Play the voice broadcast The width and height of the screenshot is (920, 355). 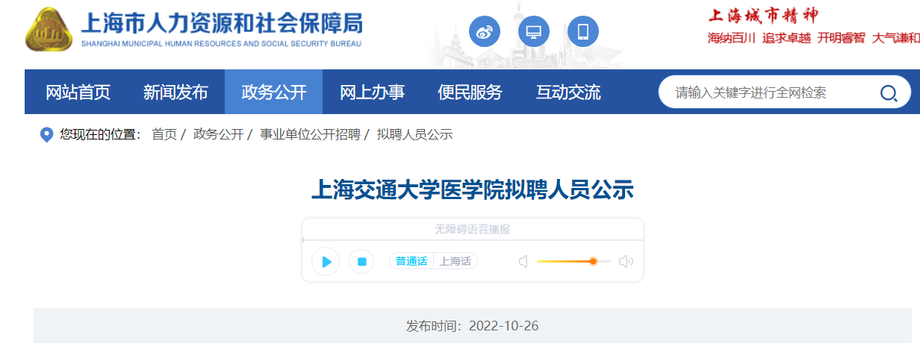[x=326, y=262]
